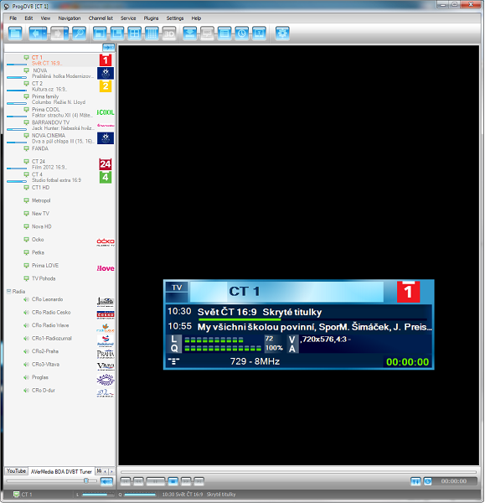Select Prima family channel
The image size is (485, 503).
pos(60,99)
